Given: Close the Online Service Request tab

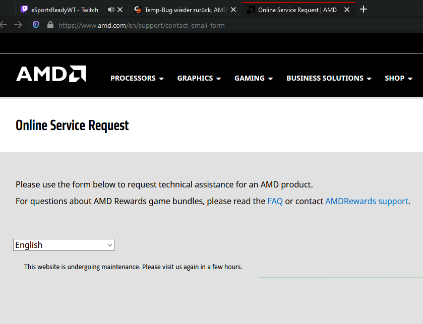Looking at the screenshot, I should pyautogui.click(x=347, y=10).
